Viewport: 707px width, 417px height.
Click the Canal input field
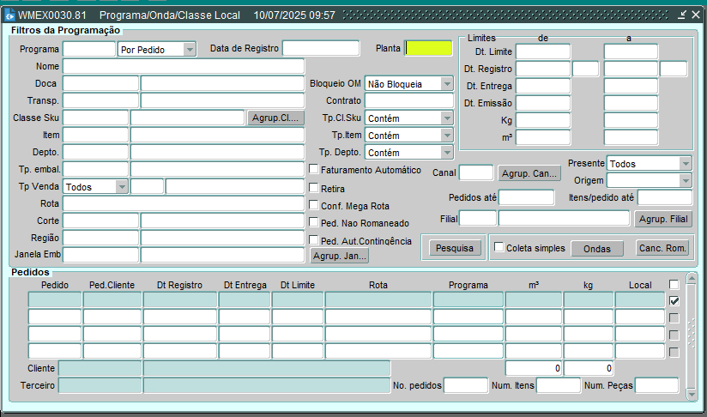tap(476, 172)
